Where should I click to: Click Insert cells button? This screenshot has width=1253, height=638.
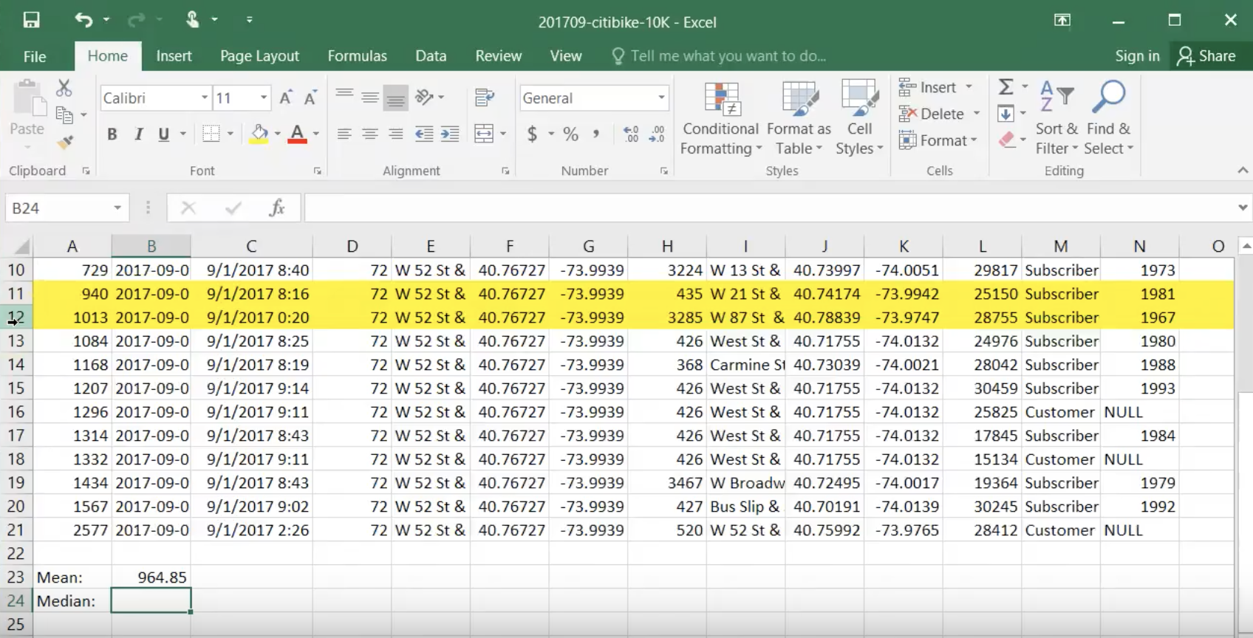point(928,87)
